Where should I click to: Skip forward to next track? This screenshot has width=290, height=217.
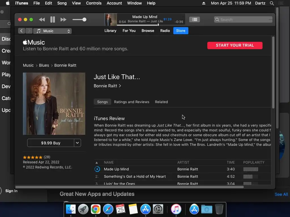pos(63,19)
